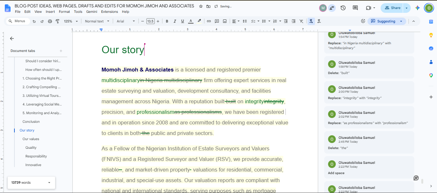Open the text alignment dropdown
Image resolution: width=437 pixels, height=193 pixels.
(236, 21)
